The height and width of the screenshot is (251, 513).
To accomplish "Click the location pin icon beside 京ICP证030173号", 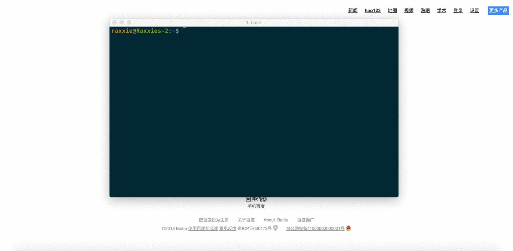I will [x=275, y=228].
